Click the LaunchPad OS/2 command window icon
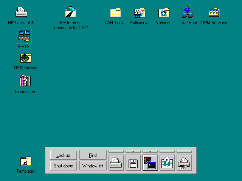Image resolution: width=242 pixels, height=181 pixels. [x=150, y=163]
